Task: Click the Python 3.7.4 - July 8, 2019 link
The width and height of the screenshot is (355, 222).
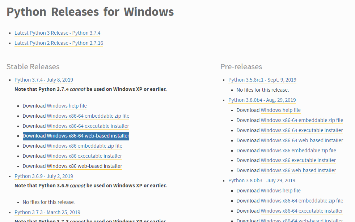Action: (x=43, y=80)
